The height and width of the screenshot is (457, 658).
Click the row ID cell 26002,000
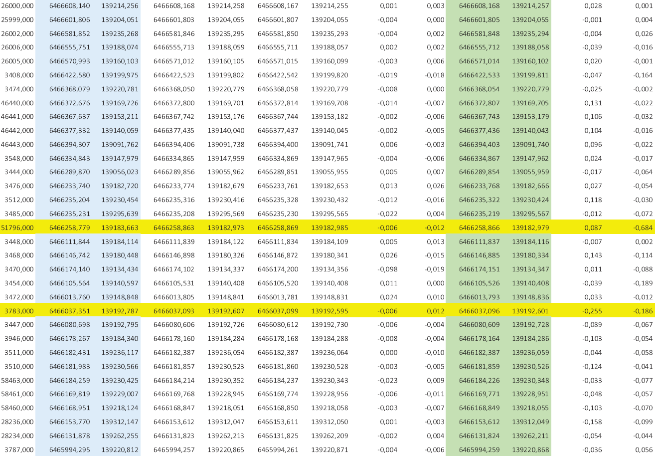[x=17, y=34]
